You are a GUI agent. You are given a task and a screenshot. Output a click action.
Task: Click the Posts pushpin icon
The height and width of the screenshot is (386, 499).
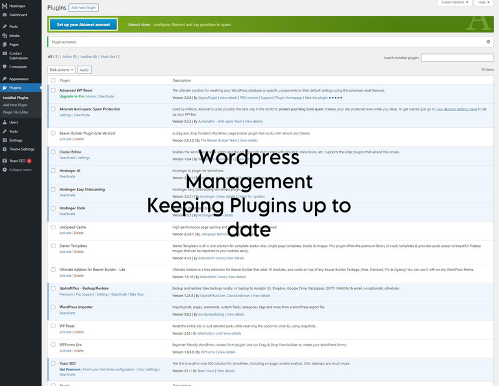click(5, 27)
